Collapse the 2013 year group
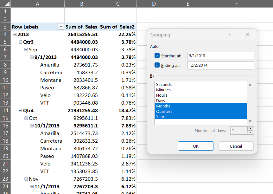 tap(15, 34)
